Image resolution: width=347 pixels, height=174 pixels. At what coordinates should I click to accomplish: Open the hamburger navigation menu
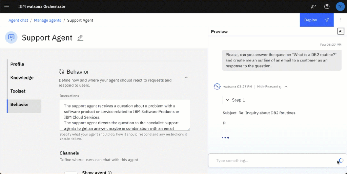[x=6, y=6]
